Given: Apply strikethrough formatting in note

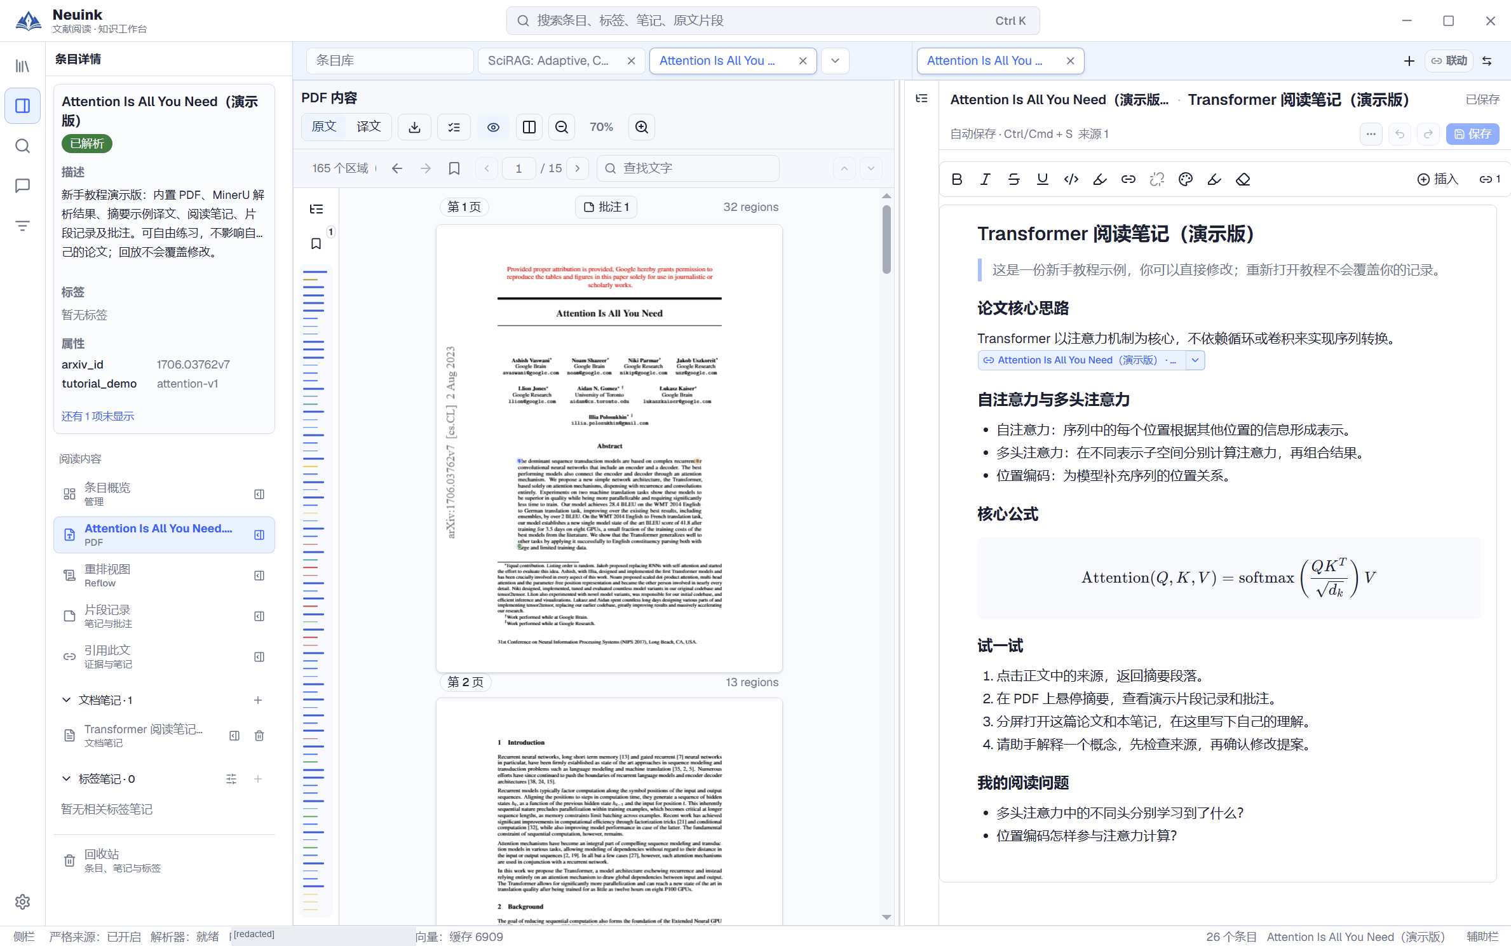Looking at the screenshot, I should point(1014,179).
